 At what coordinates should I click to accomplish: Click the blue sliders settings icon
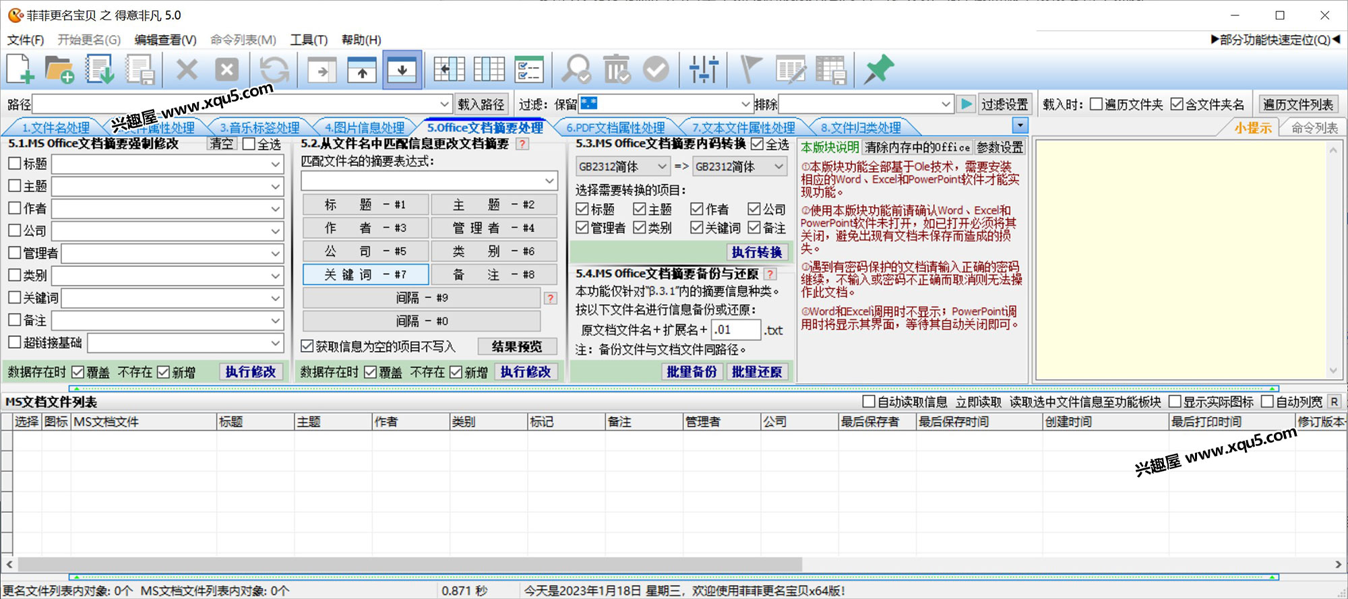704,69
